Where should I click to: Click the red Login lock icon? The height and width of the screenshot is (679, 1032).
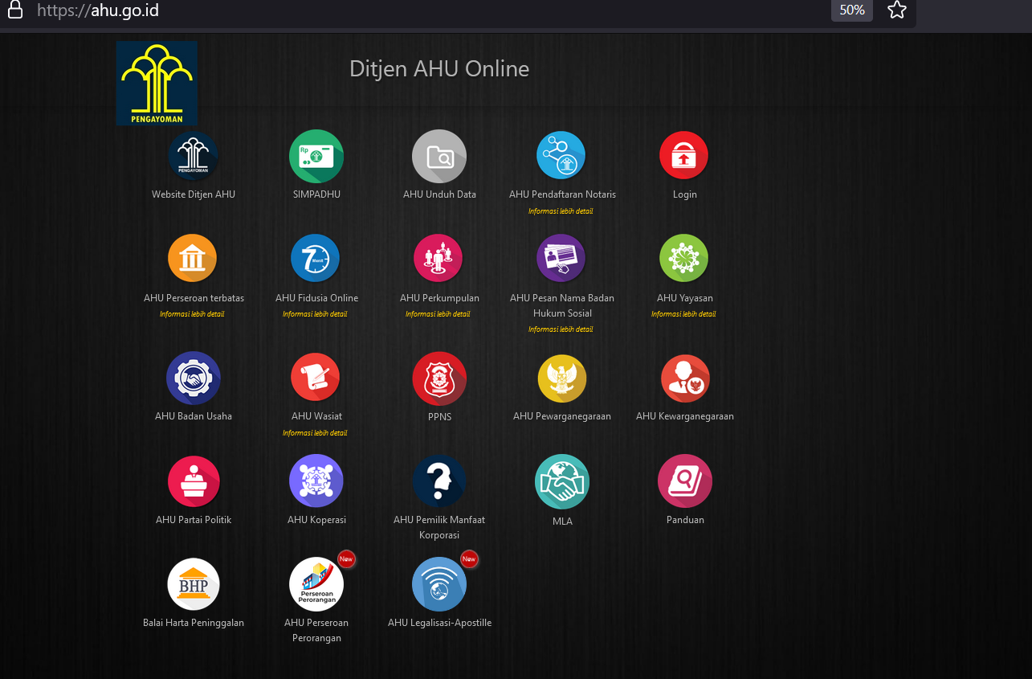coord(683,155)
